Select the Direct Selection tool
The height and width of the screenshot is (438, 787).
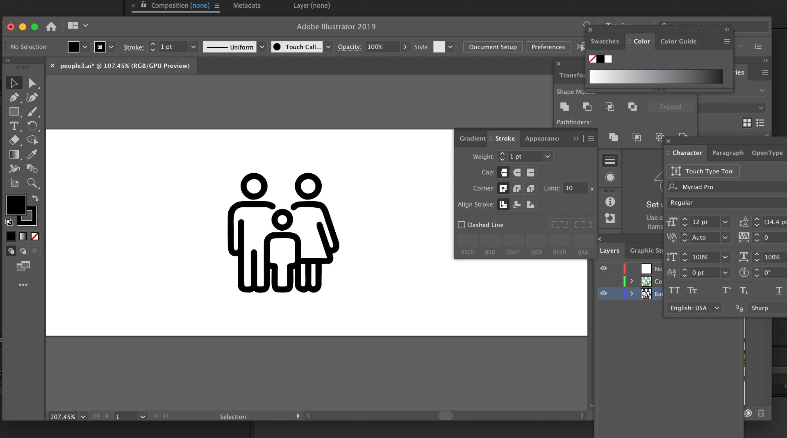click(32, 83)
